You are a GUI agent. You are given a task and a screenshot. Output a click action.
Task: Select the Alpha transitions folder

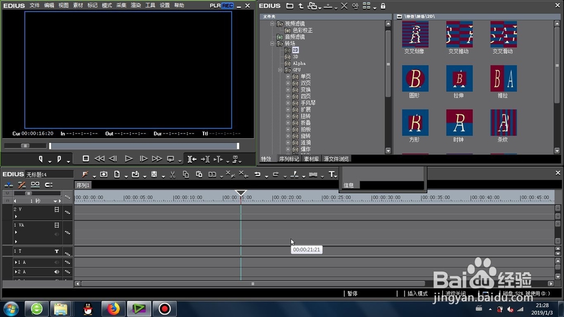click(299, 63)
